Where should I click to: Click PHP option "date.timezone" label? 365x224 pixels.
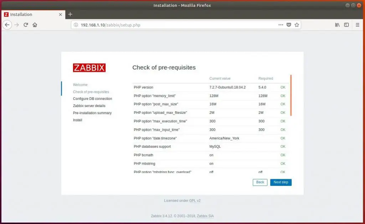pyautogui.click(x=155, y=138)
